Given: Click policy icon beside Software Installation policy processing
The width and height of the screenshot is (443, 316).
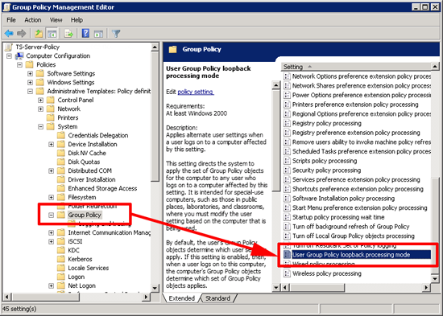Looking at the screenshot, I should click(x=287, y=199).
